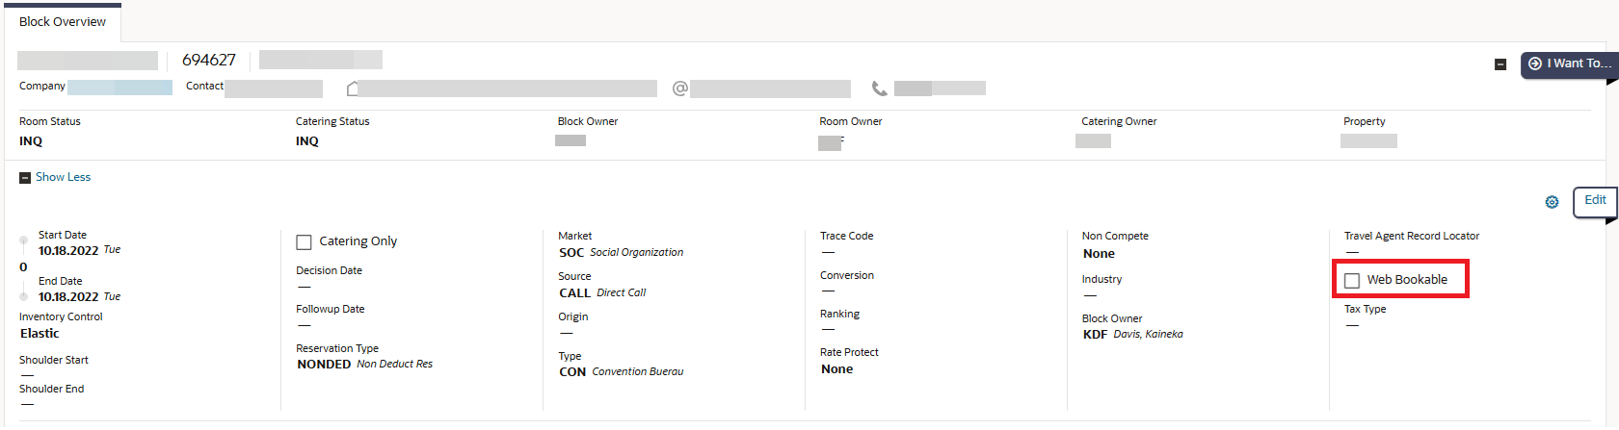Click Travel Agent Record Locator label
Screen dimensions: 1619x430
1412,236
